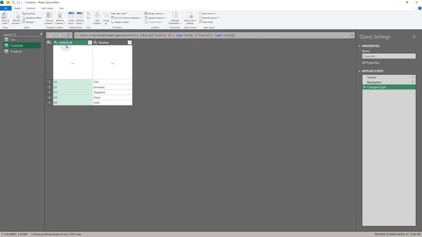
Task: Click the USA cell
Action: point(112,82)
